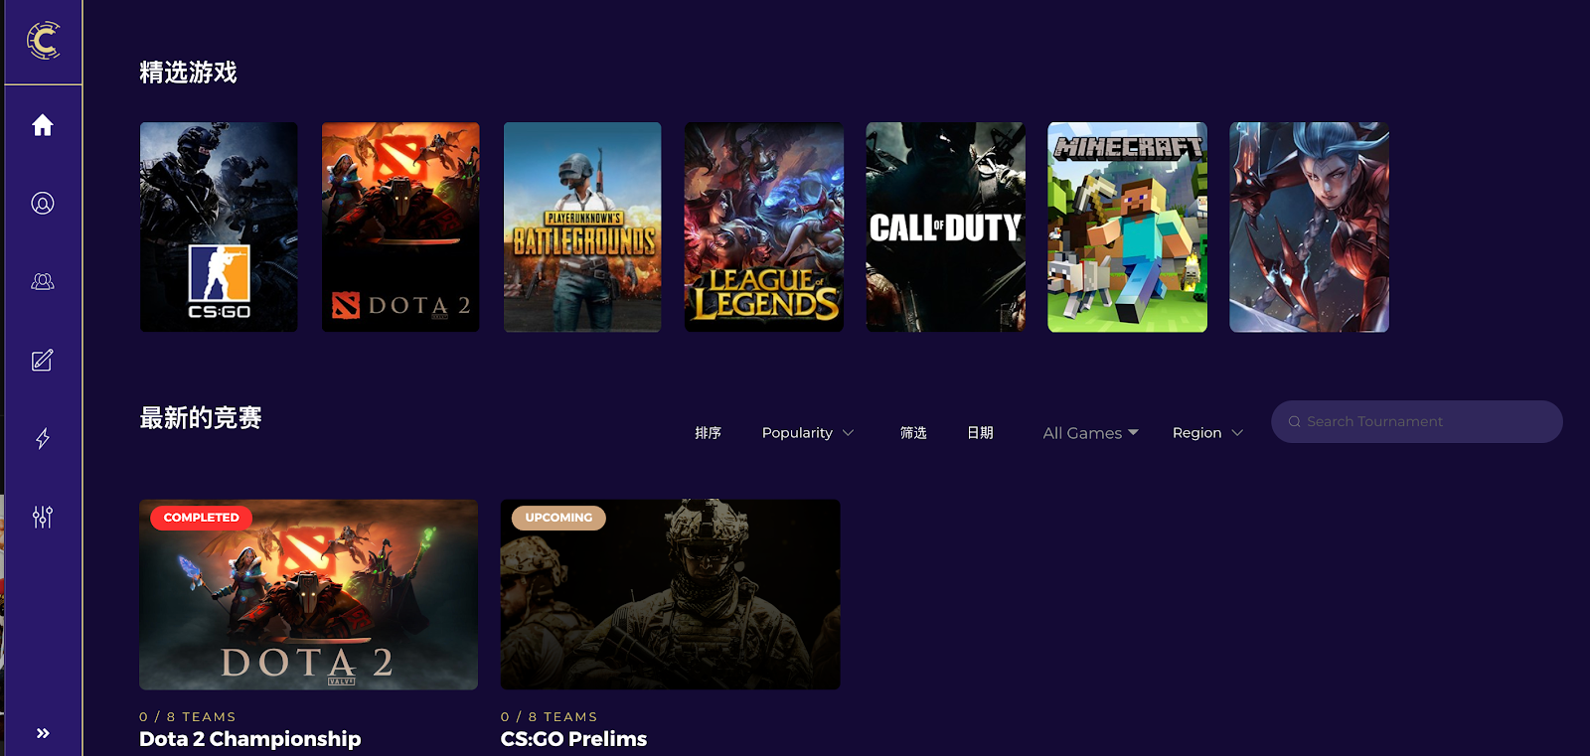Focus the Search Tournament field

(1417, 422)
